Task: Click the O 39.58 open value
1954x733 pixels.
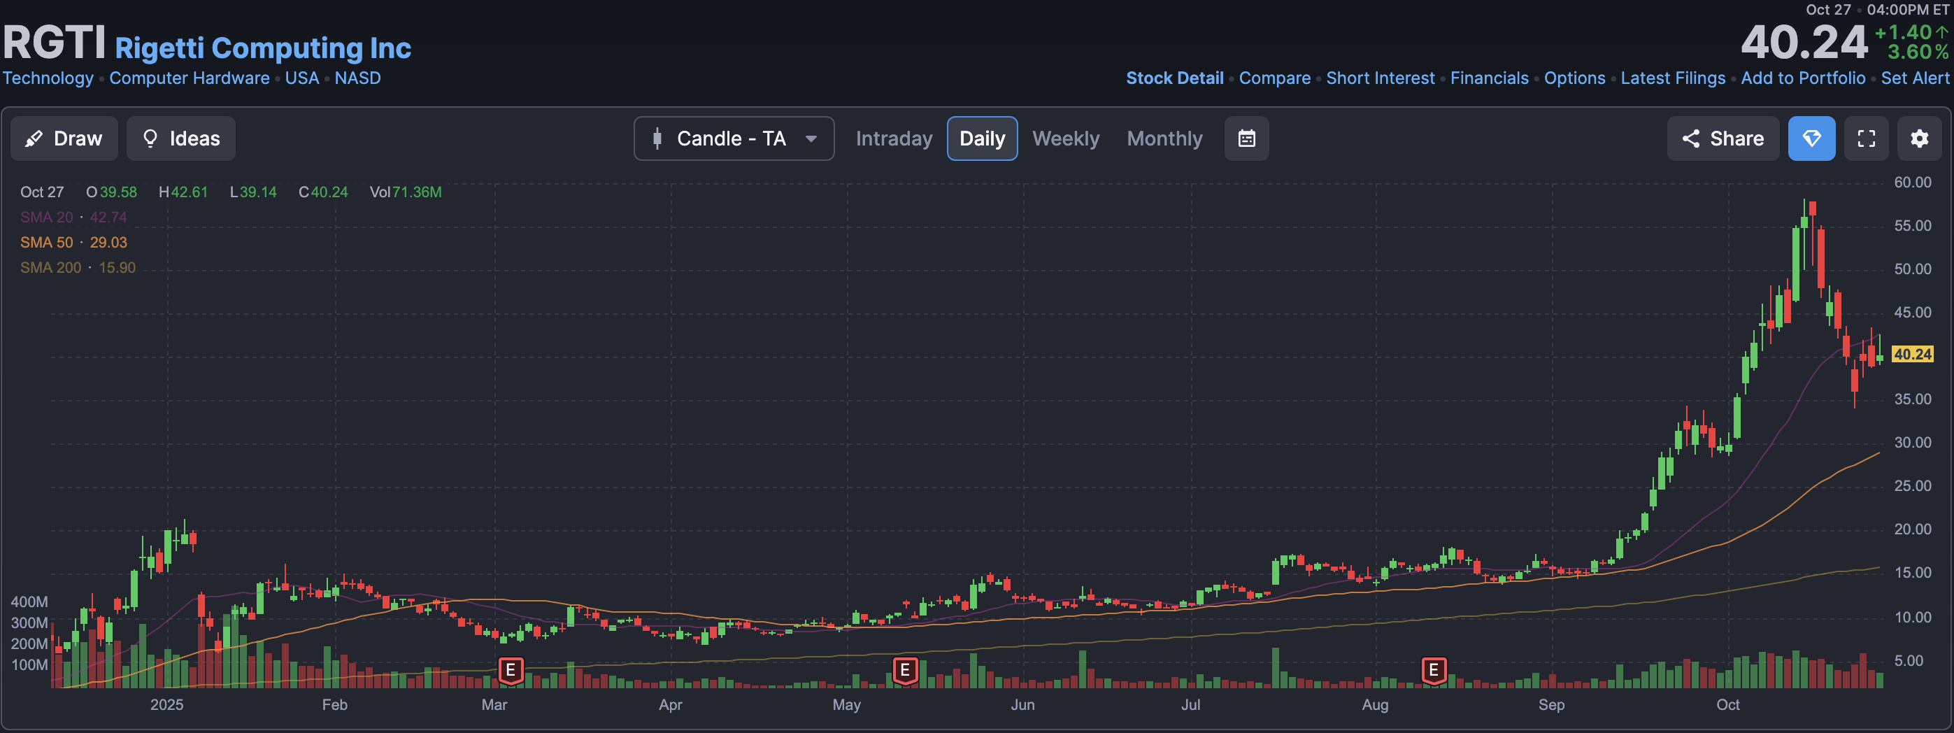Action: (110, 192)
